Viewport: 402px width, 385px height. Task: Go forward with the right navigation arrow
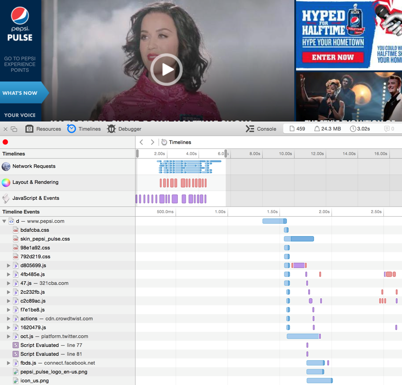tap(153, 142)
